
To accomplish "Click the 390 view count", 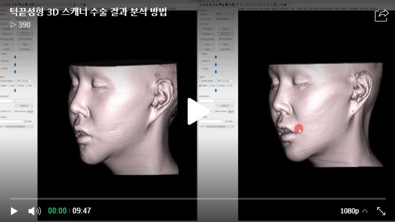I will [x=20, y=25].
